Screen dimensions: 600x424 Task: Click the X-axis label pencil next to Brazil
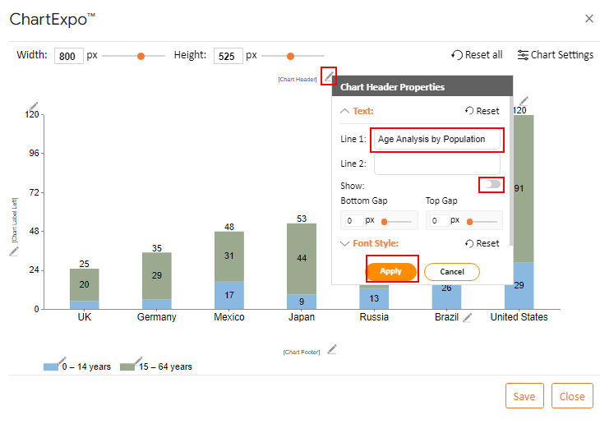[x=467, y=318]
